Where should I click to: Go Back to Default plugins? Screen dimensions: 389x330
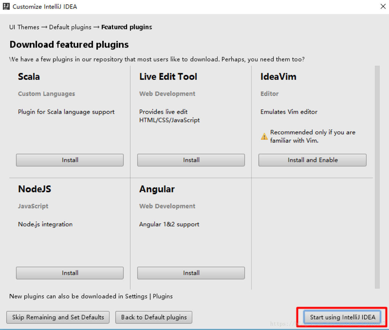pyautogui.click(x=154, y=317)
